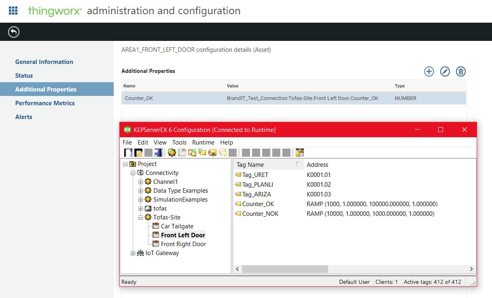492x298 pixels.
Task: Select the Counter_OK property row in ThingWorx
Action: 294,98
